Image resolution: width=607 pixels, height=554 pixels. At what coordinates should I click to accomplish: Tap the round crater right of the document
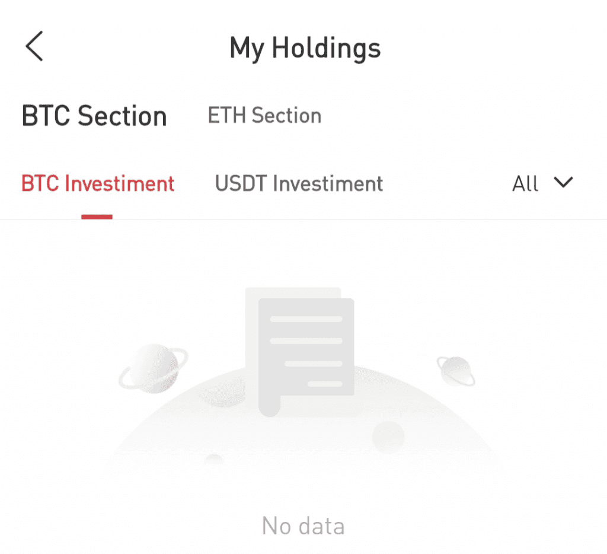point(388,437)
